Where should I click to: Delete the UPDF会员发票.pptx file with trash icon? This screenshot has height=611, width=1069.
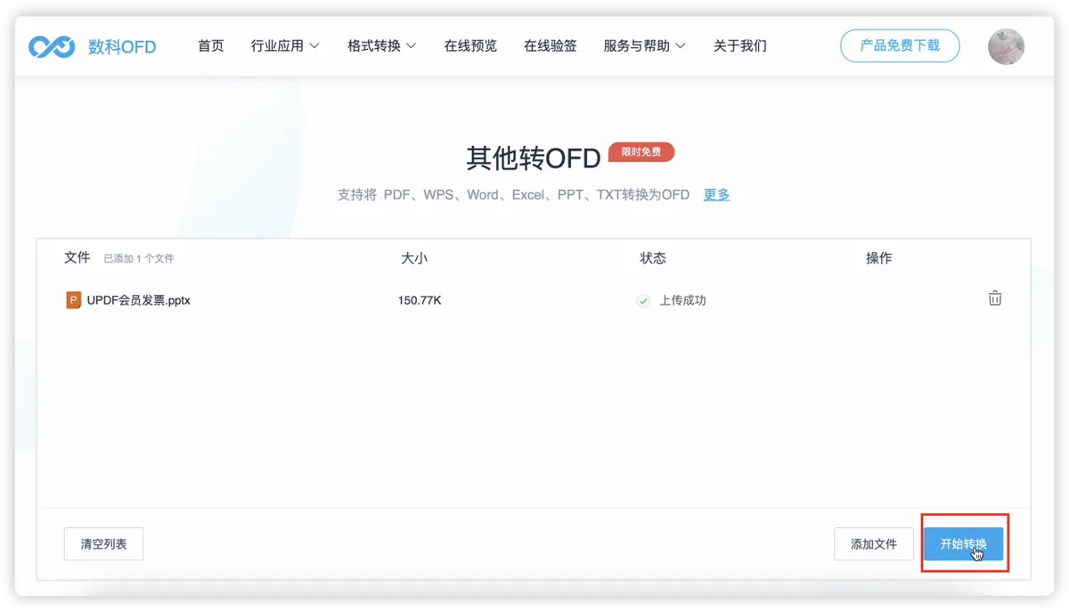click(x=995, y=298)
